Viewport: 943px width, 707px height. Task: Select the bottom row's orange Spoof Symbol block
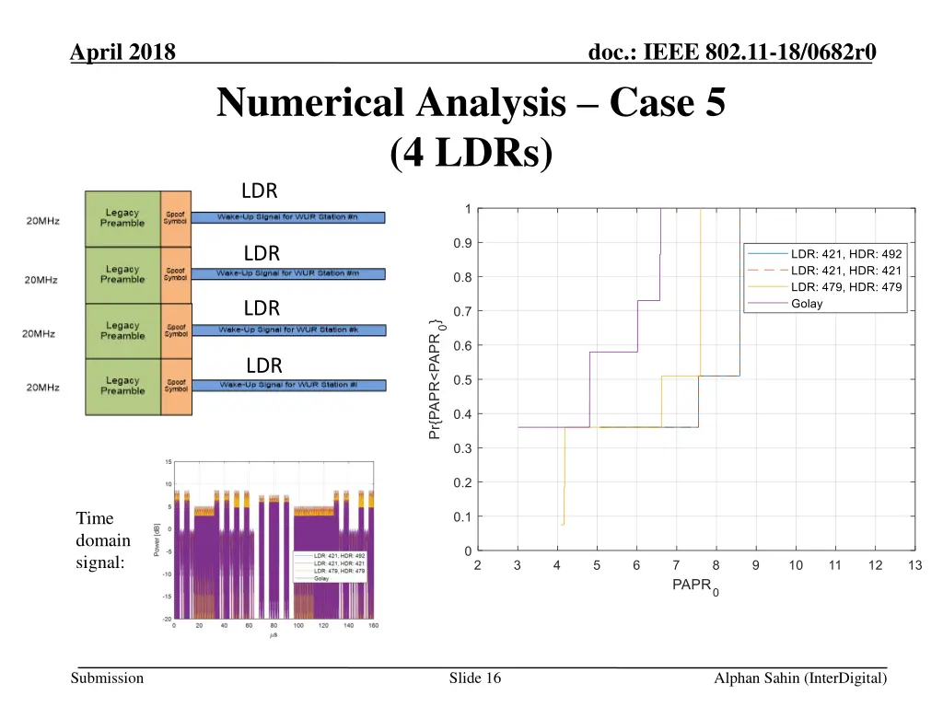(175, 386)
